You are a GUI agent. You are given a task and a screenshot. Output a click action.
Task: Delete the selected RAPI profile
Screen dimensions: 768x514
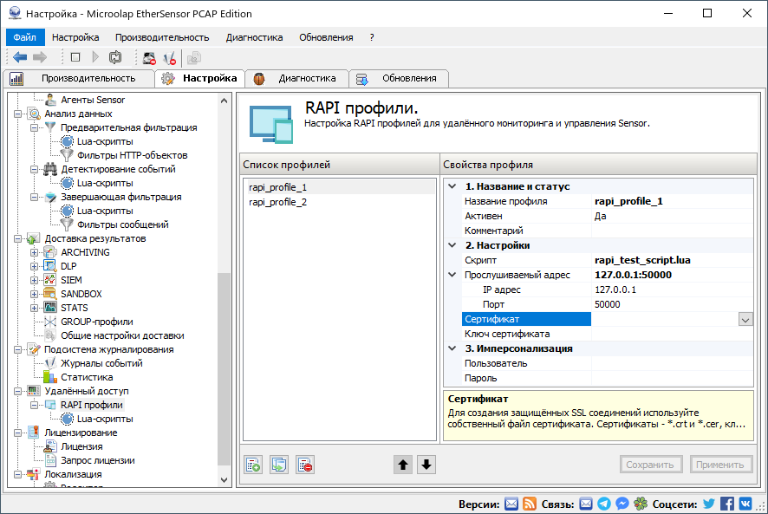point(305,464)
